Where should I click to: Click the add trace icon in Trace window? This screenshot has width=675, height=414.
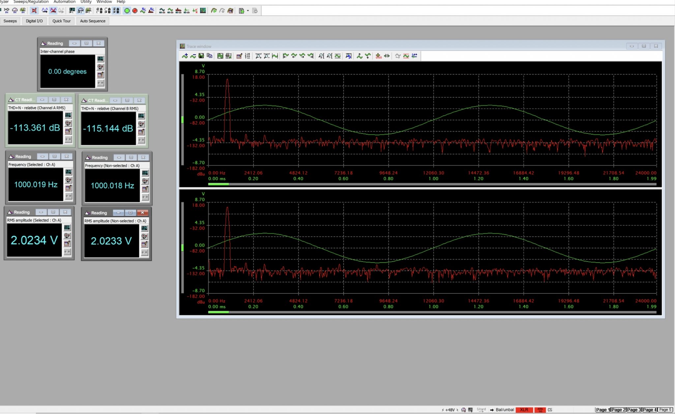click(x=185, y=56)
